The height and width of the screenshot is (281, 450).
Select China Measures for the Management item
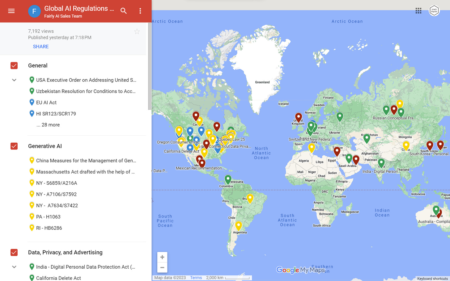(83, 161)
